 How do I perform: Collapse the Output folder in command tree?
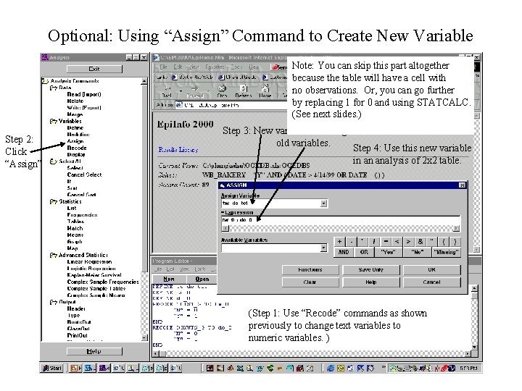53,302
